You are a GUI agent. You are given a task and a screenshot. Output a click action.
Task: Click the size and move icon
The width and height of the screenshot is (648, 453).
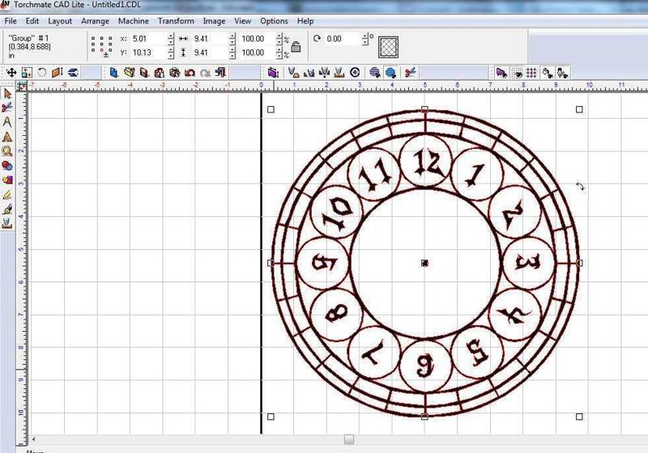[27, 73]
